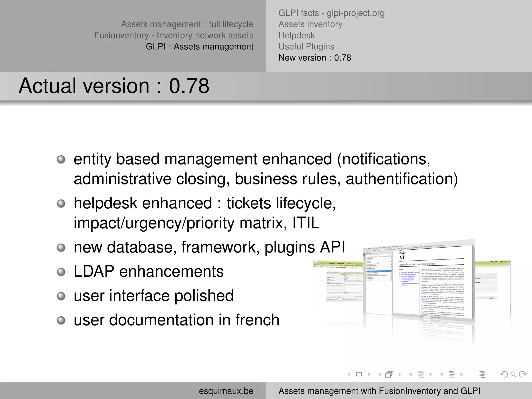The height and width of the screenshot is (399, 532).
Task: Click the magnifying glass search icon
Action: point(513,374)
